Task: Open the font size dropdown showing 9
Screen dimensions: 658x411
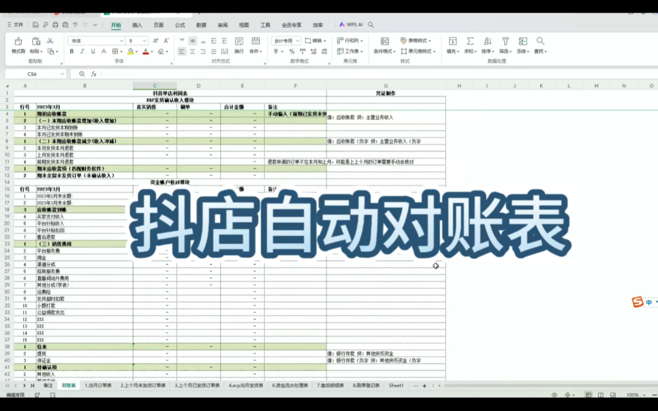Action: pos(144,41)
